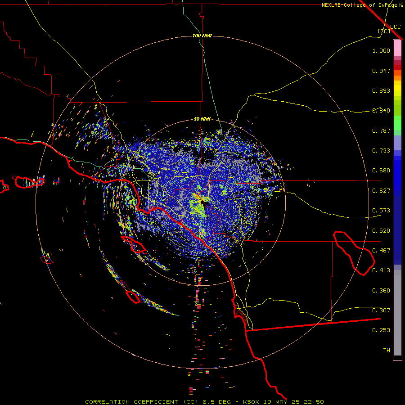Click the TH threshold label
The width and height of the screenshot is (405, 405).
tap(387, 351)
